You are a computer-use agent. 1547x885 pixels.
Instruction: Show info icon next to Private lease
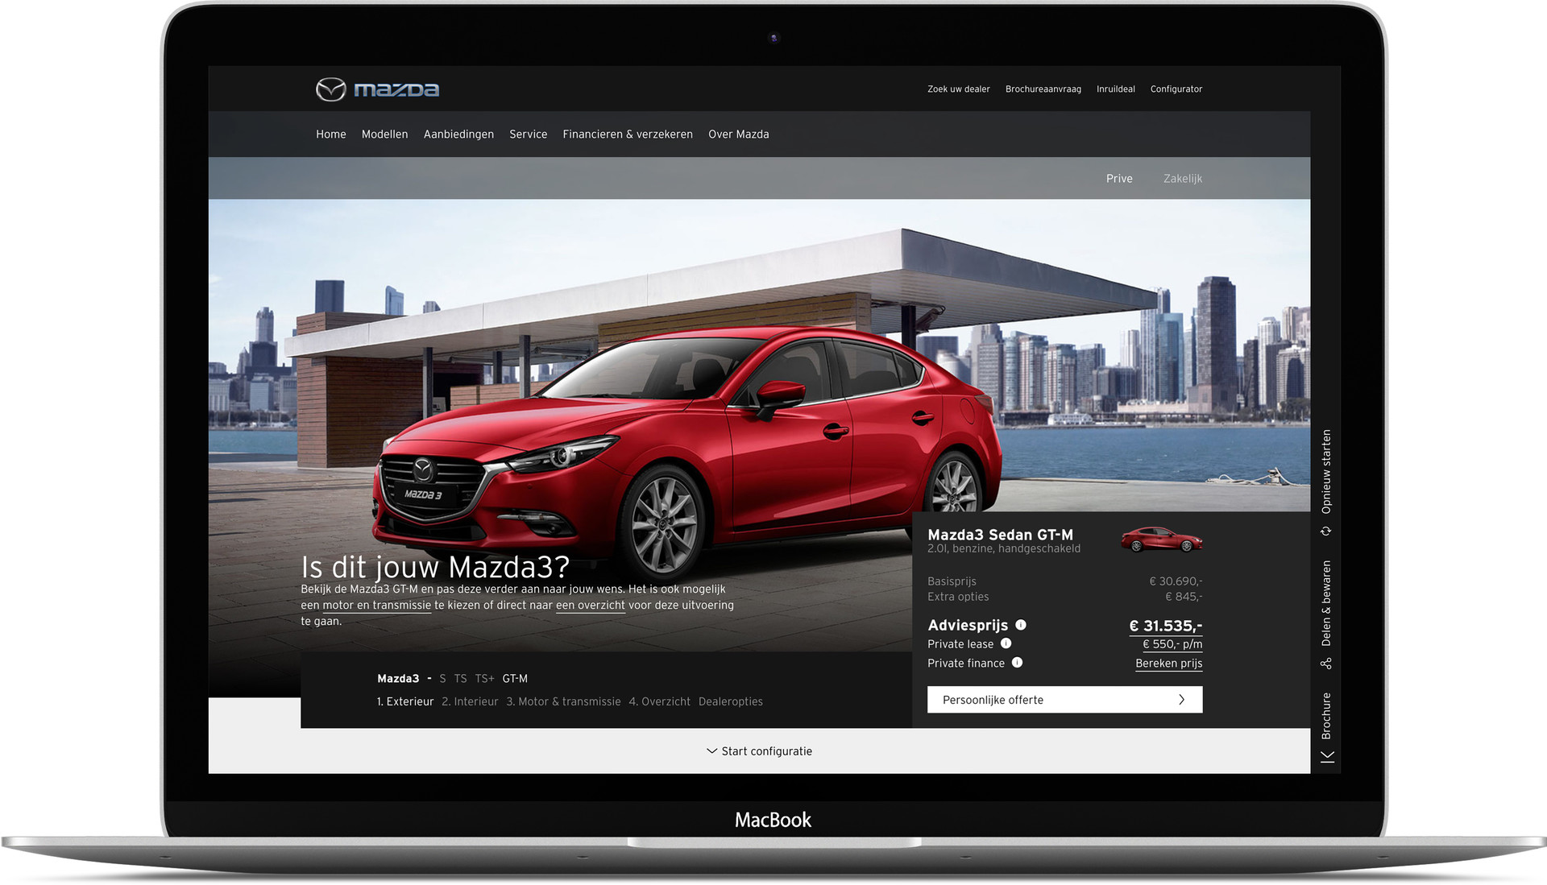(x=1006, y=643)
